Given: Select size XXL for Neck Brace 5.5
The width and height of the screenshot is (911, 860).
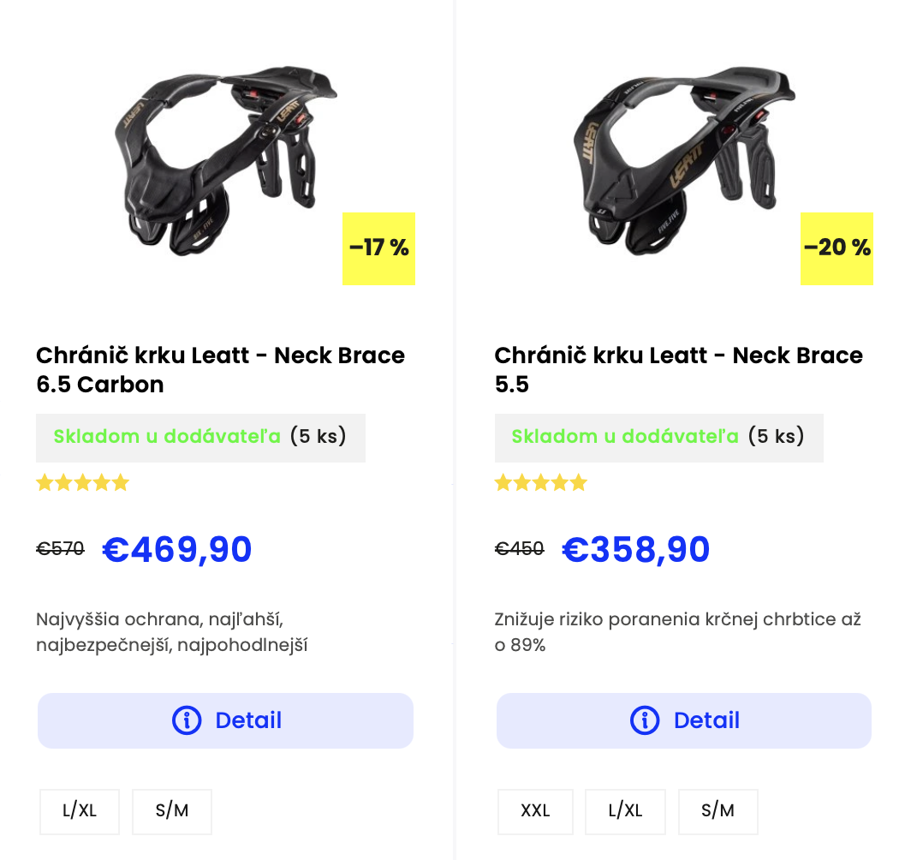Looking at the screenshot, I should tap(535, 811).
